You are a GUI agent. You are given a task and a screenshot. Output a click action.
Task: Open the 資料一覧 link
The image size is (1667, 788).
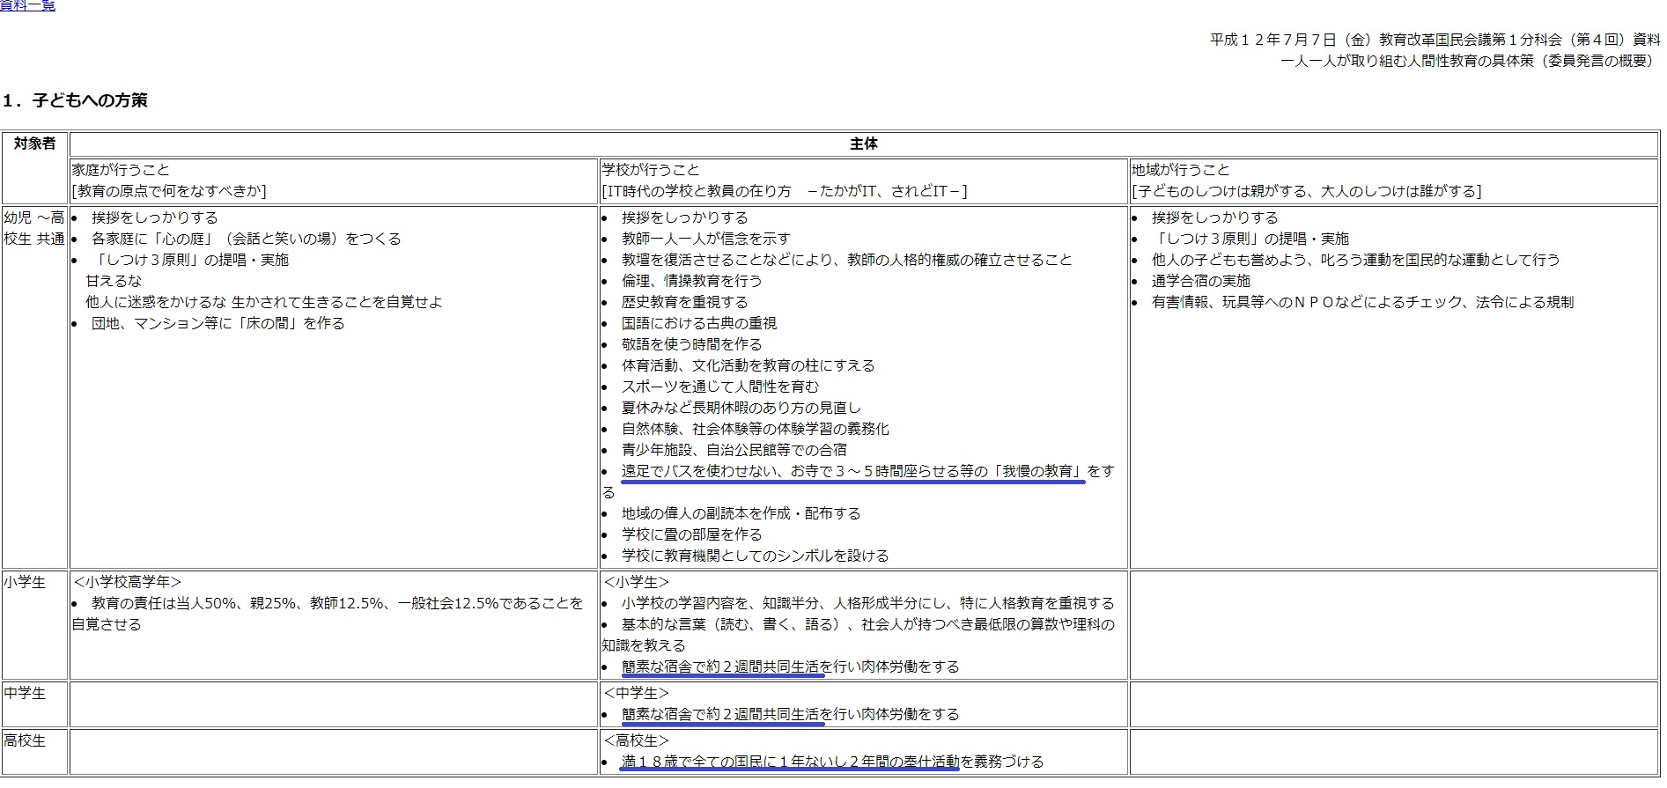coord(27,5)
